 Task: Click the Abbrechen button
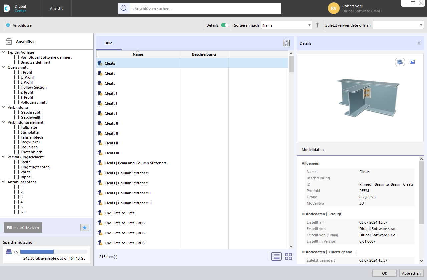click(411, 273)
